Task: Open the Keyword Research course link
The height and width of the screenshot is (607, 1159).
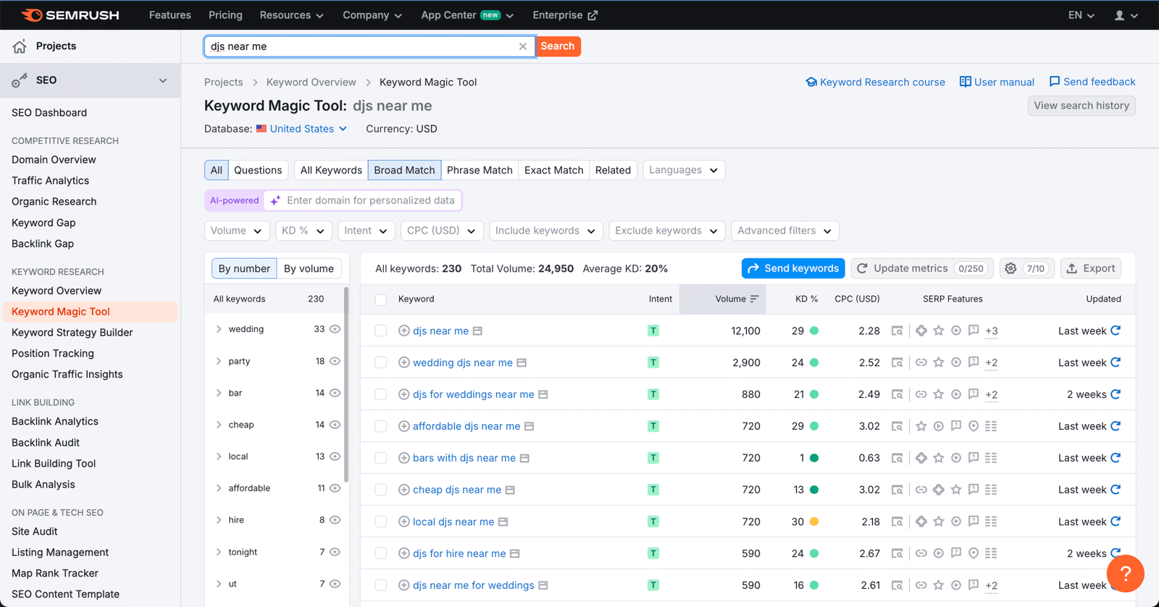Action: pos(875,82)
